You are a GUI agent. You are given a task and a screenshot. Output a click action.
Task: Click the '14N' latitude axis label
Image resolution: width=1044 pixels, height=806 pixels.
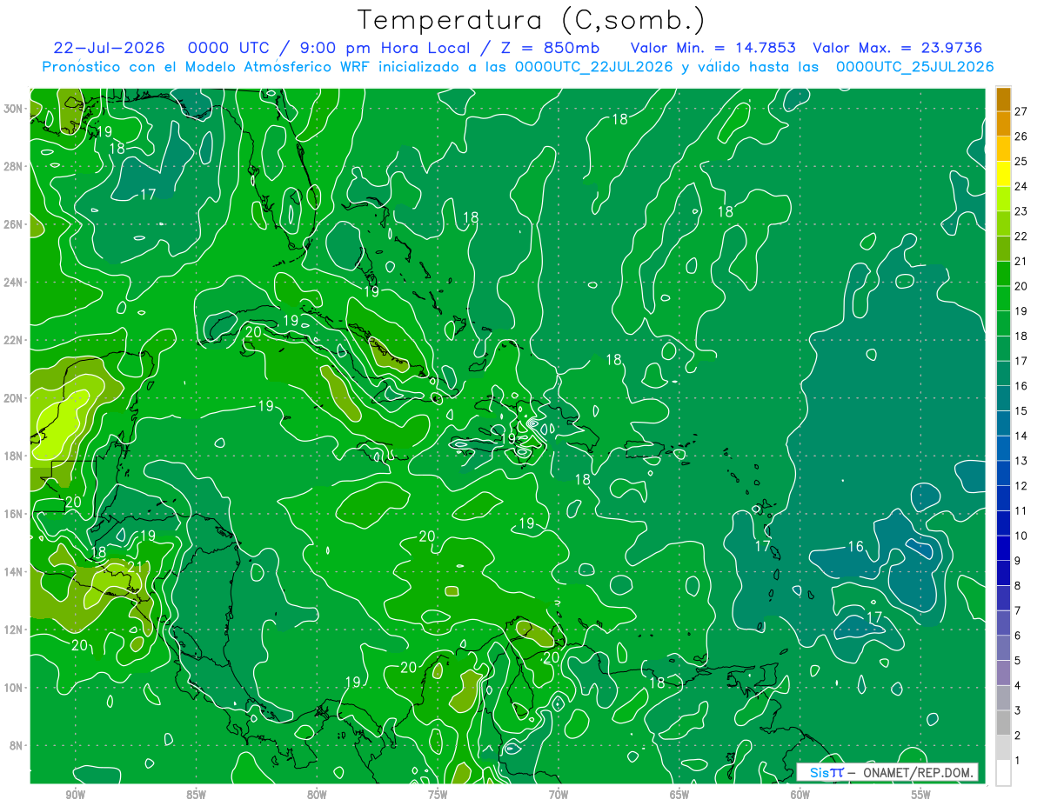coord(13,571)
